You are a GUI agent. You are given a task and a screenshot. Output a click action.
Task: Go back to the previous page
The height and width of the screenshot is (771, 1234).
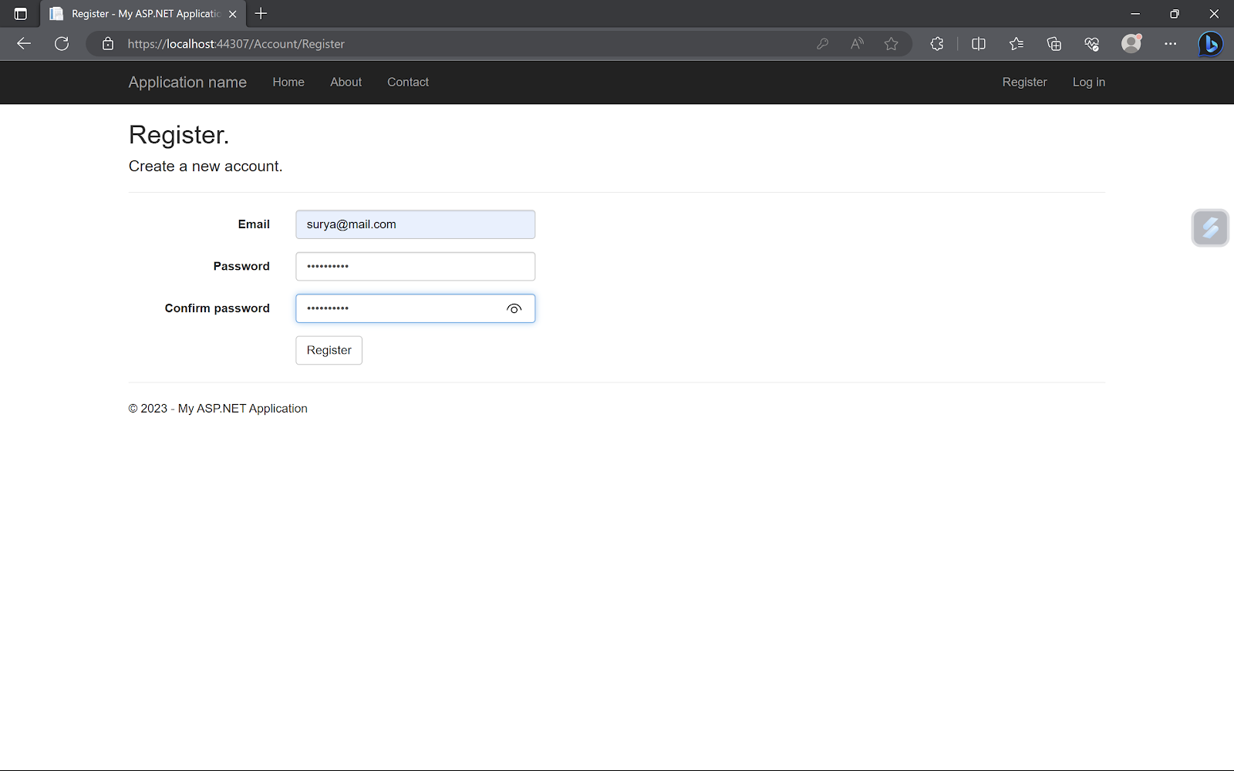[x=24, y=44]
